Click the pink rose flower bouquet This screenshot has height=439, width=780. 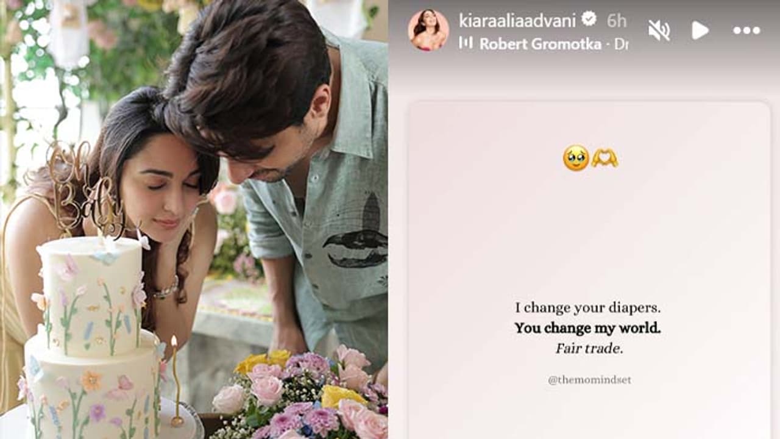(x=299, y=393)
